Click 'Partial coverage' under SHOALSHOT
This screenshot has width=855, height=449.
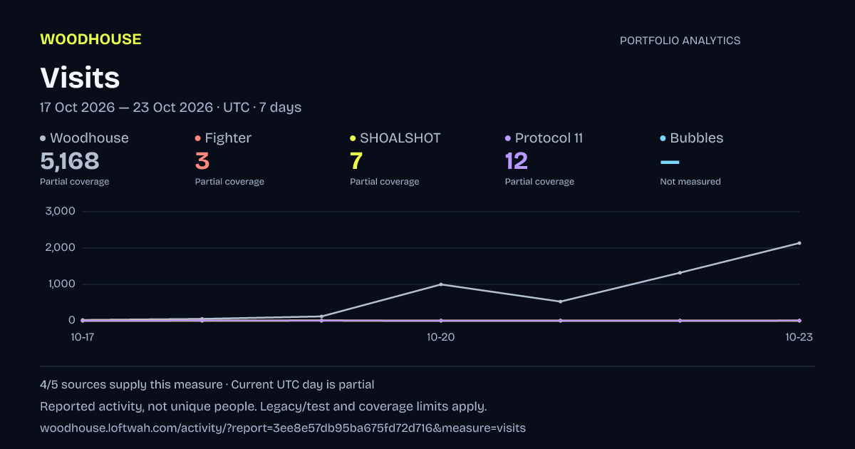click(385, 182)
